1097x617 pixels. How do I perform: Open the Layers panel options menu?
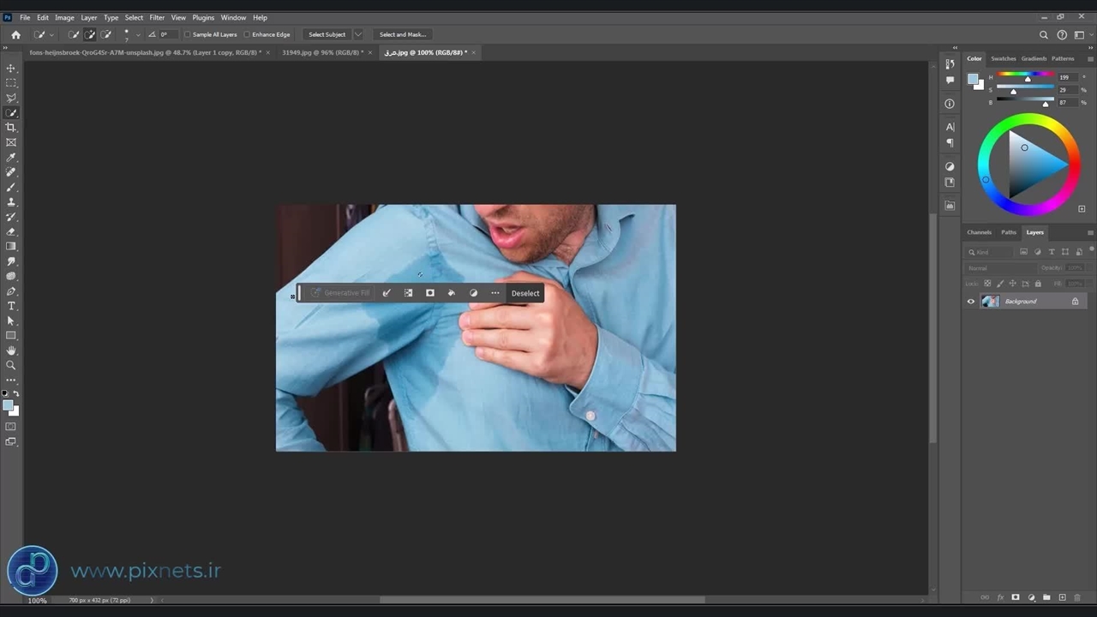tap(1090, 232)
